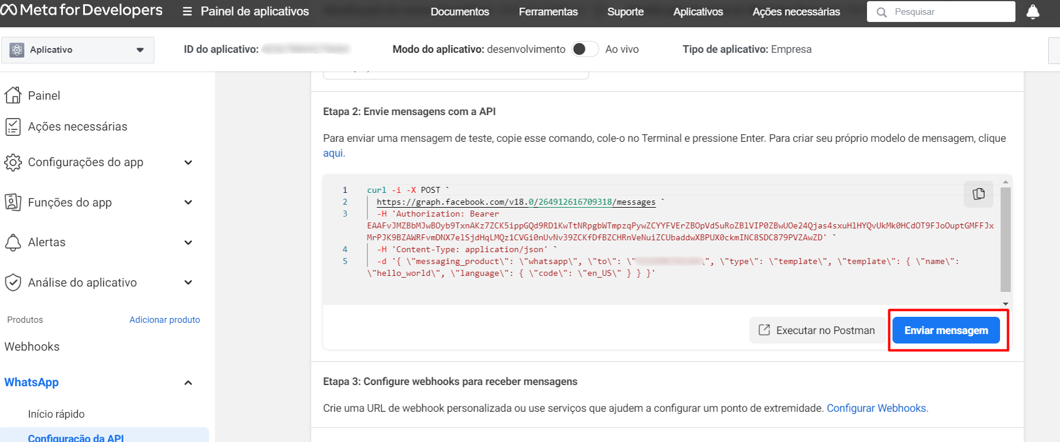Screen dimensions: 1060x442
Task: Click the Ações necessárias checklist icon
Action: pos(13,126)
